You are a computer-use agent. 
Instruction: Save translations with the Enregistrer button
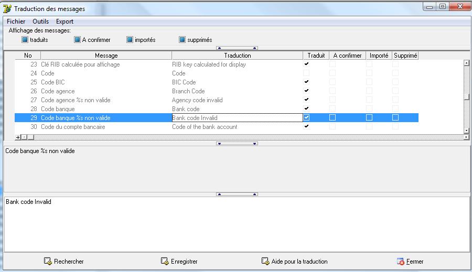[x=179, y=261]
